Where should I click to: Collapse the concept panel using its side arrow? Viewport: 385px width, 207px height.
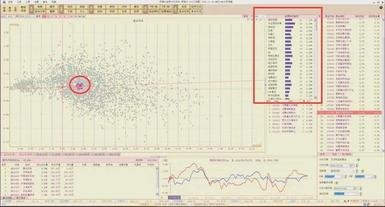click(x=265, y=85)
